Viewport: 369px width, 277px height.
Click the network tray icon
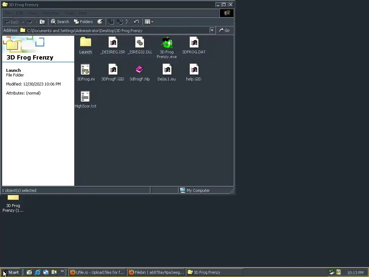(332, 272)
